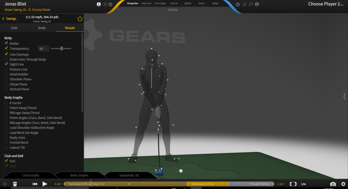Check the Body Lines option
The height and width of the screenshot is (189, 348).
tap(6, 137)
